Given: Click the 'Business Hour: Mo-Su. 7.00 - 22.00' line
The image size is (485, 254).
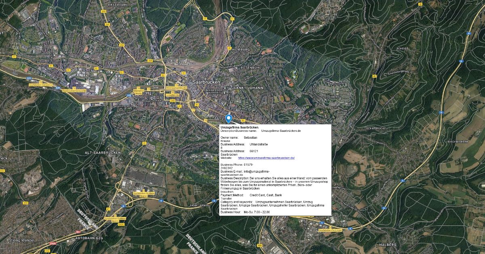Looking at the screenshot, I should [x=245, y=212].
